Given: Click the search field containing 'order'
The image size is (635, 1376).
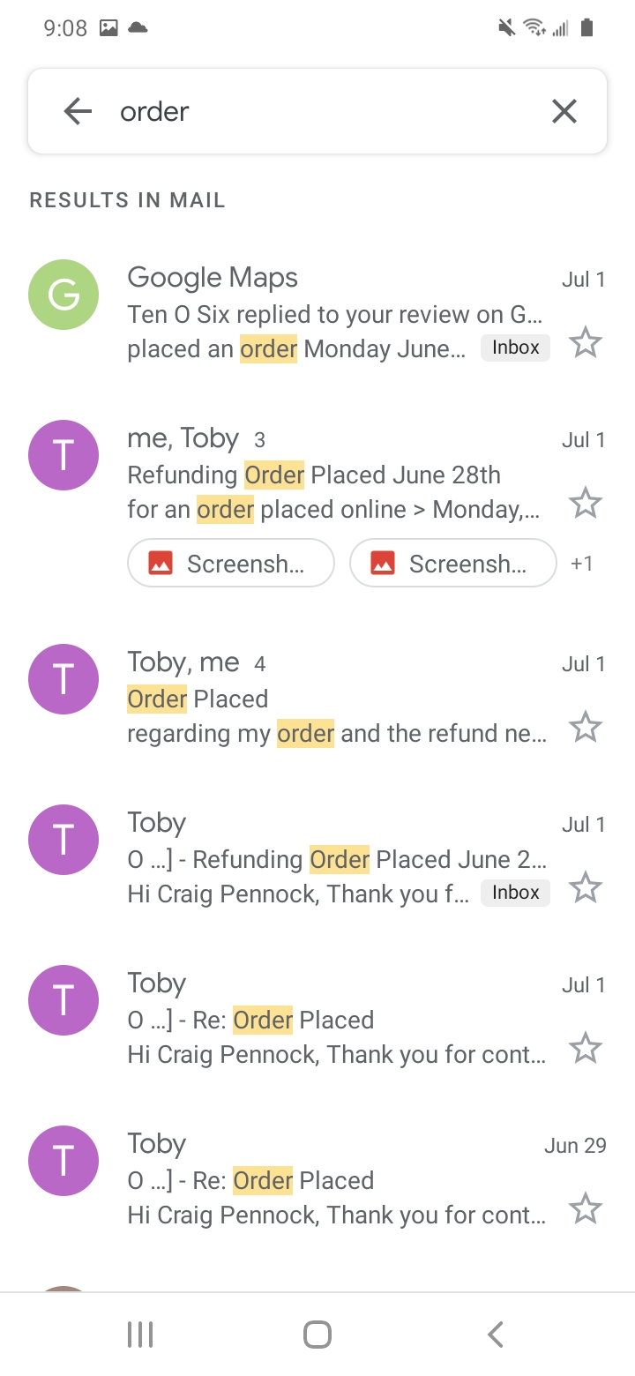Looking at the screenshot, I should (326, 111).
